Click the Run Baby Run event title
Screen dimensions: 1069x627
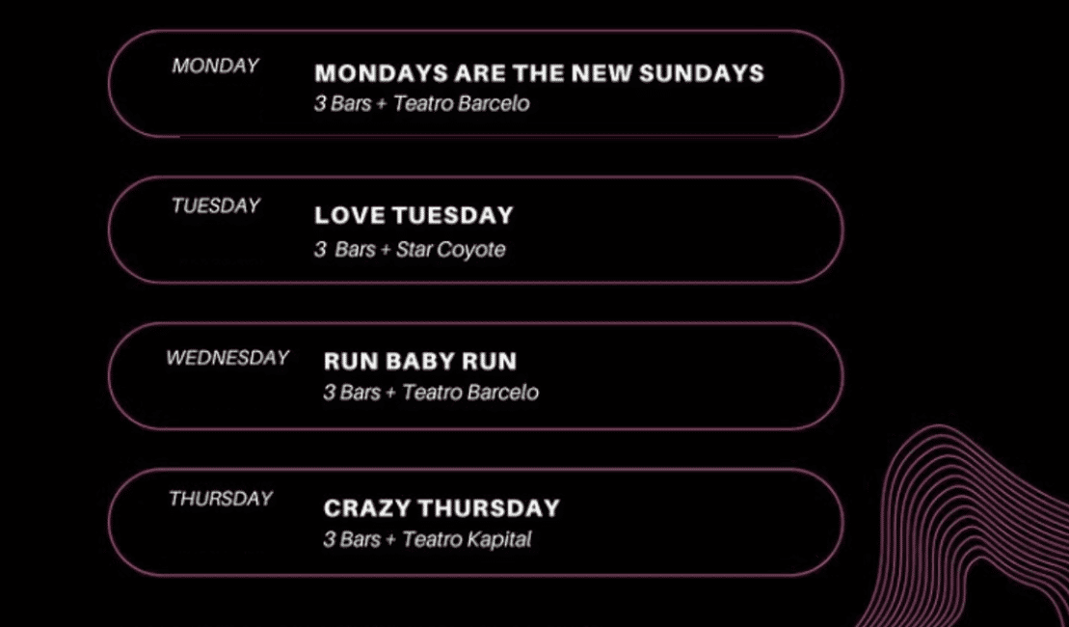(x=420, y=362)
